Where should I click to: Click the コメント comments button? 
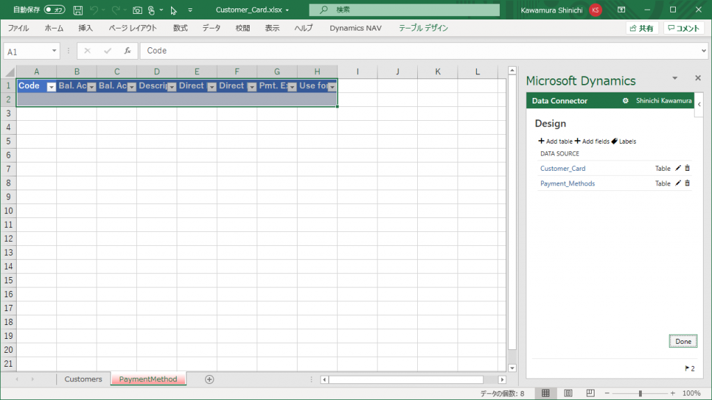(684, 28)
